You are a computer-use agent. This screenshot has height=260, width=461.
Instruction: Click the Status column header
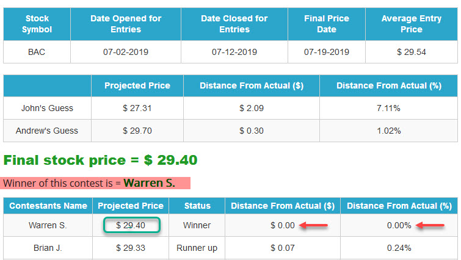coord(197,206)
